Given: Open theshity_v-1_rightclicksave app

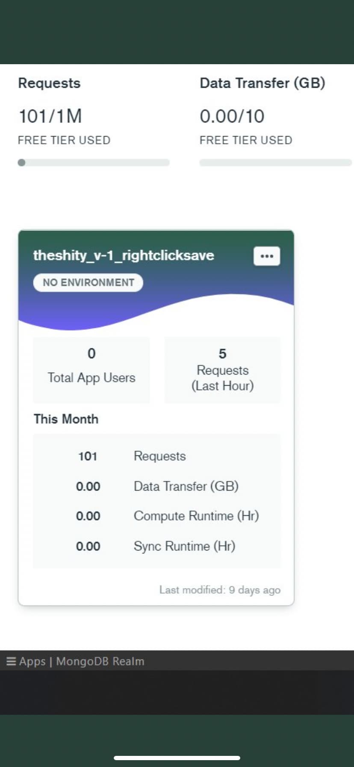Looking at the screenshot, I should (x=124, y=256).
